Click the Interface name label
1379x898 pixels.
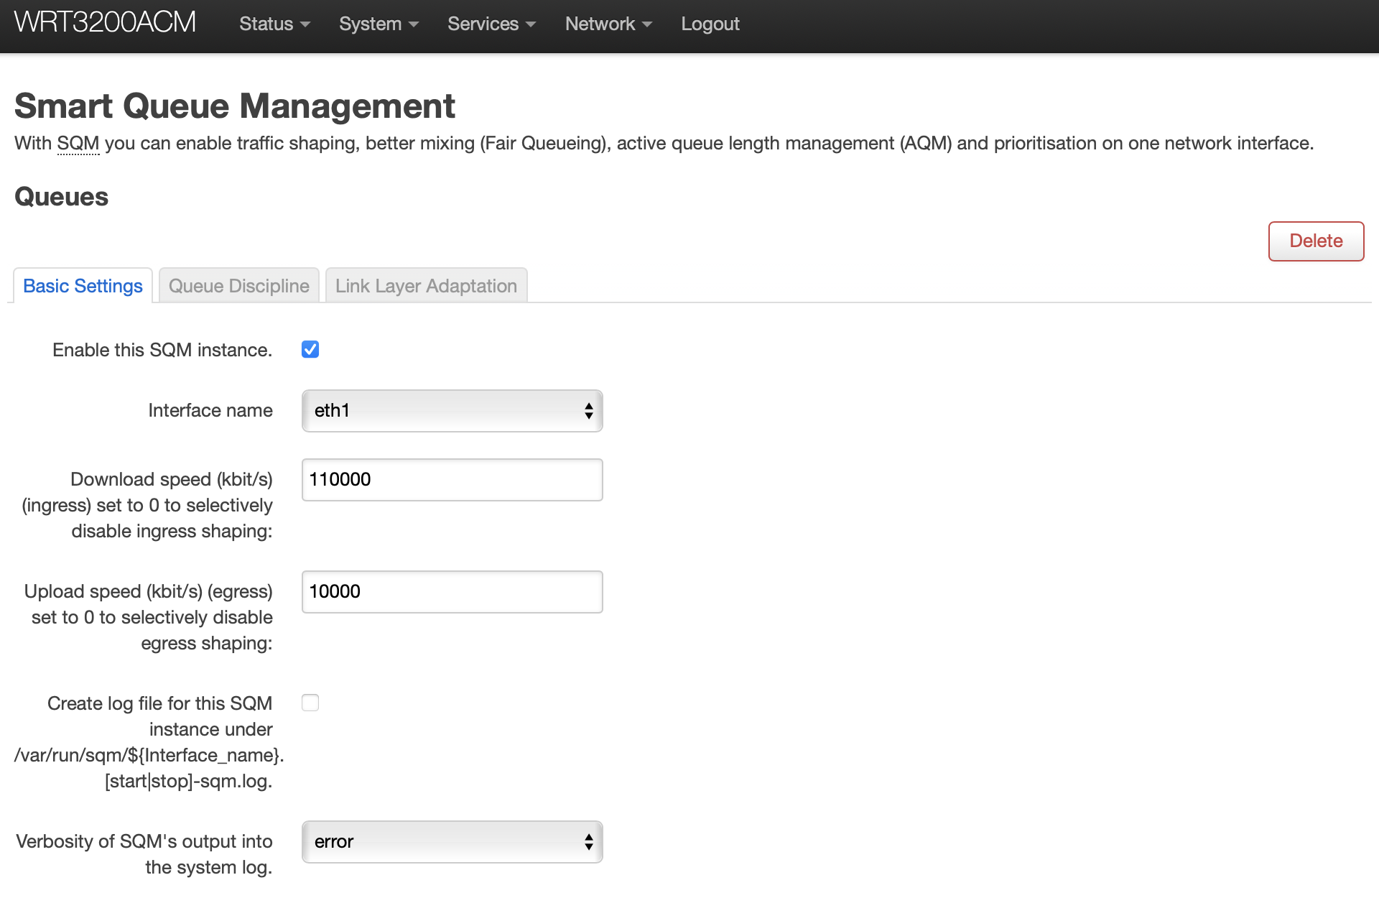[210, 410]
